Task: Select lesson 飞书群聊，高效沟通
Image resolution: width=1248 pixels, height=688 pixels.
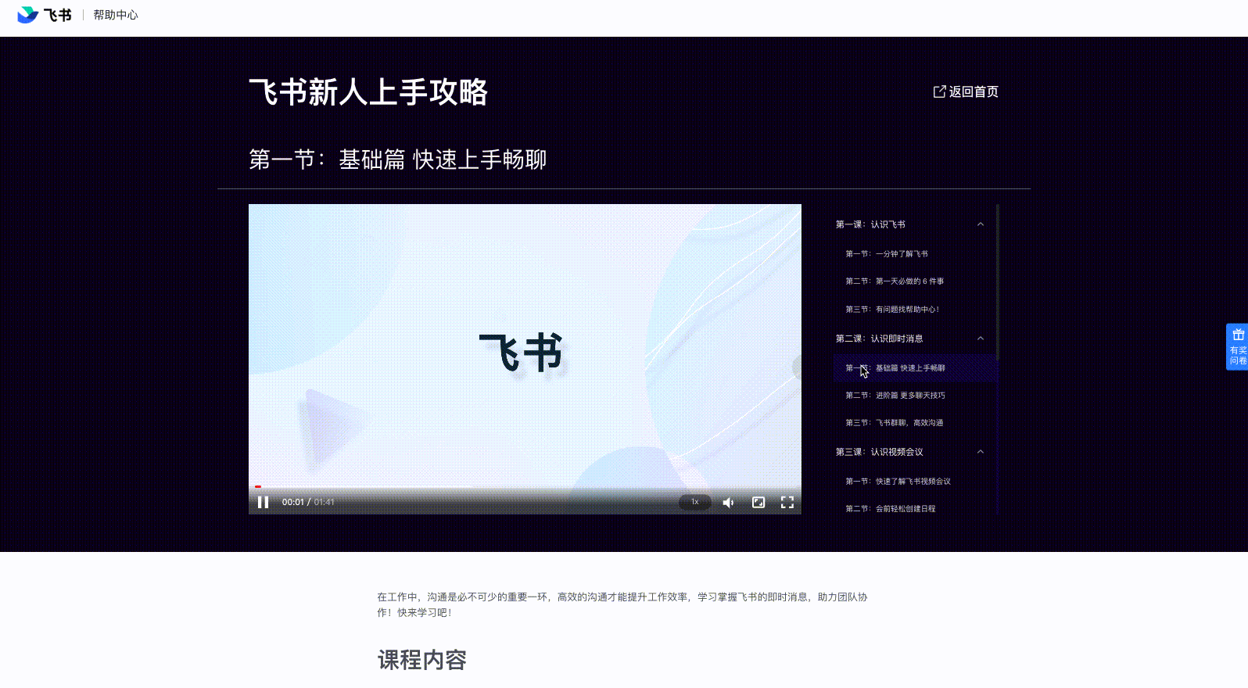Action: coord(895,423)
